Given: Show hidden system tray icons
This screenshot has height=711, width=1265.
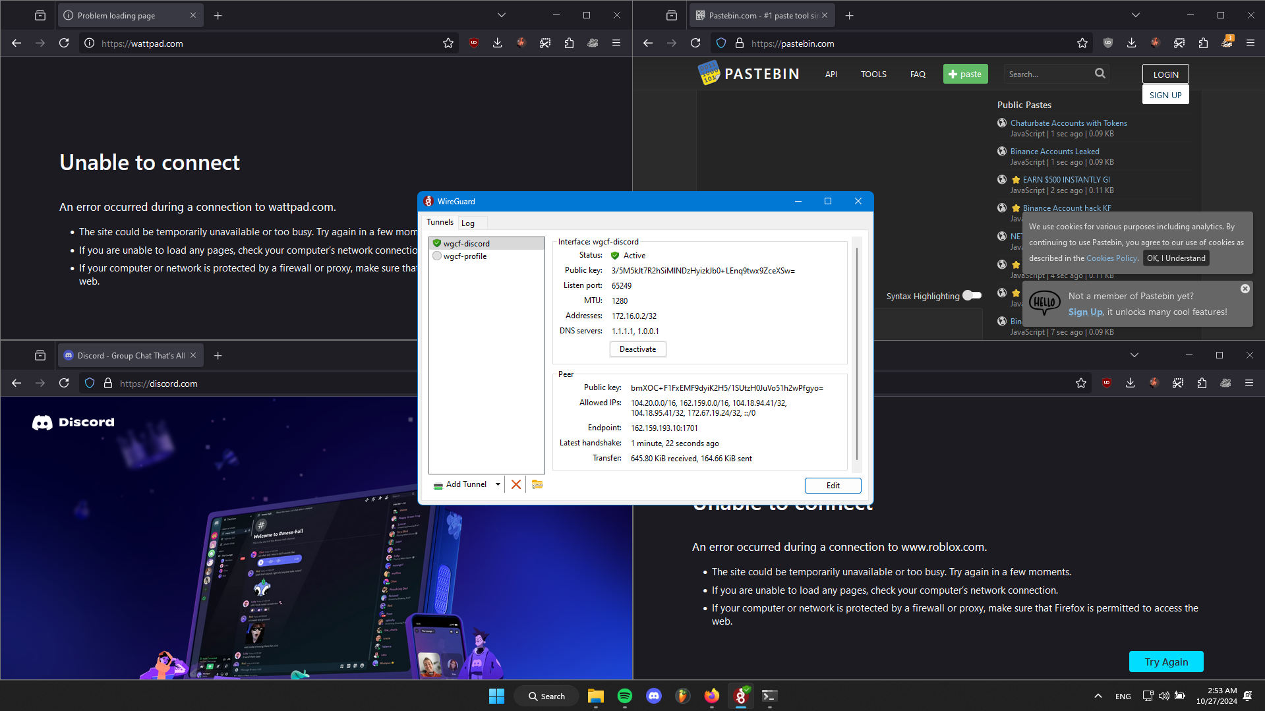Looking at the screenshot, I should tap(1098, 696).
